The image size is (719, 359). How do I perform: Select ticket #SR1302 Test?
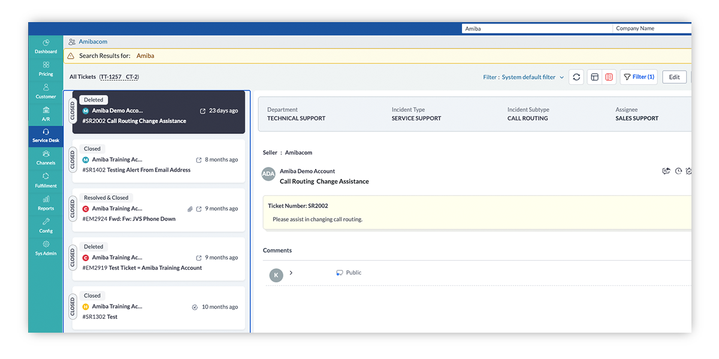coord(159,308)
